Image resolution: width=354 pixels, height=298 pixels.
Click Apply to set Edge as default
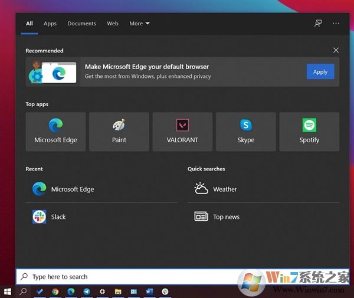click(x=320, y=72)
